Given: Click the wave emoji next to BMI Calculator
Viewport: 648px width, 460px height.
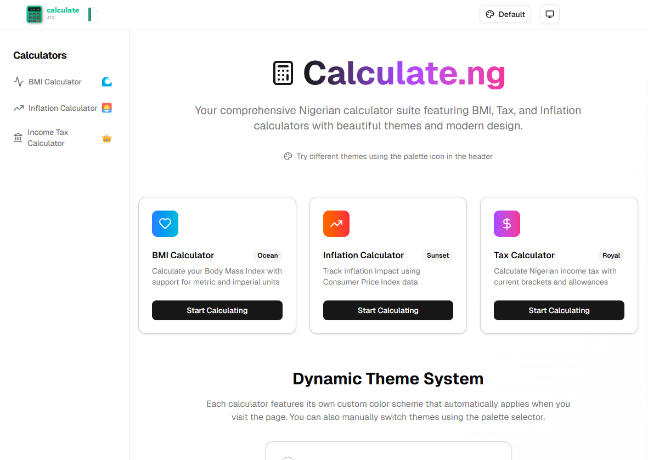Looking at the screenshot, I should click(x=106, y=81).
